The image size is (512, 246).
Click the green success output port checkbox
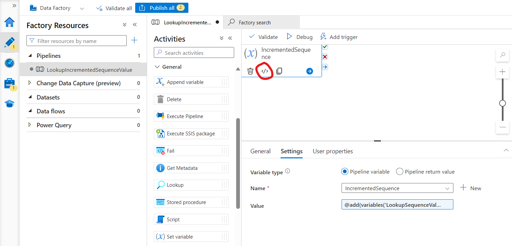325,47
